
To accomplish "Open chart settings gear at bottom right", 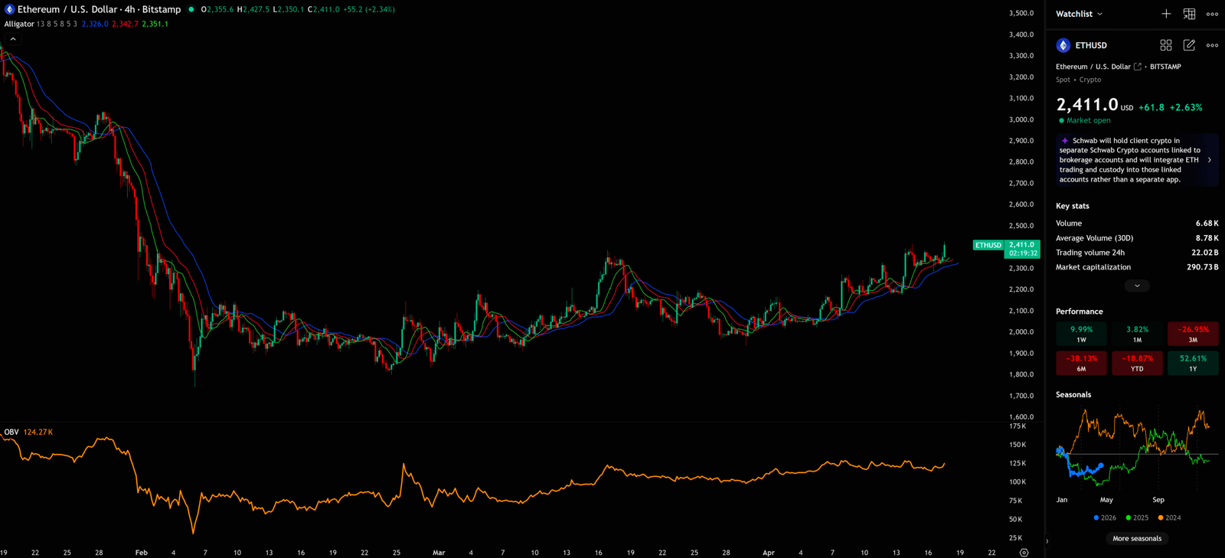I will pyautogui.click(x=1024, y=553).
